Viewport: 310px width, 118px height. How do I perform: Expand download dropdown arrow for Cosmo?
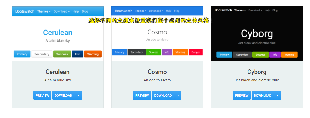click(178, 95)
